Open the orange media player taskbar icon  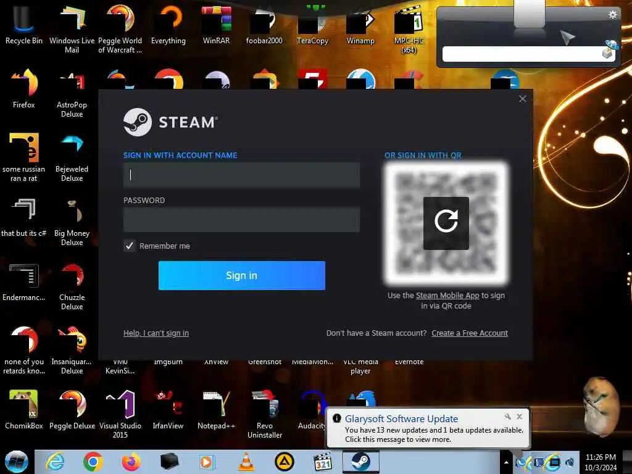[x=207, y=462]
